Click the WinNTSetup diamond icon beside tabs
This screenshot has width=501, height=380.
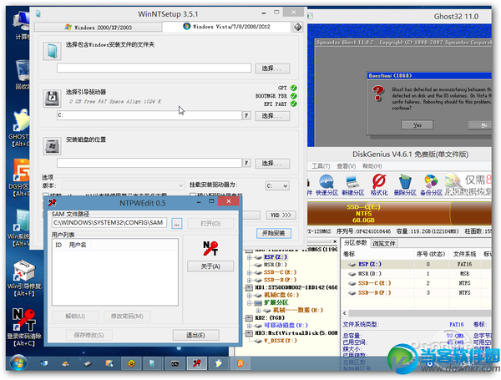(x=297, y=28)
